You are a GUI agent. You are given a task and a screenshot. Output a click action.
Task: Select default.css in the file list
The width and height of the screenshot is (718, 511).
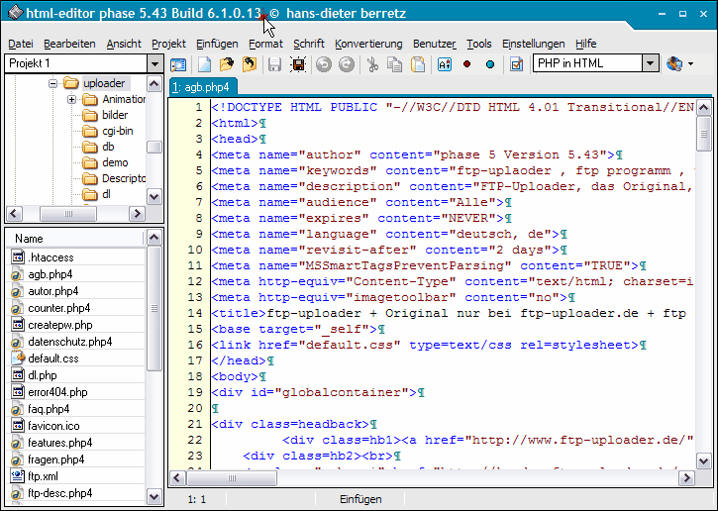tap(53, 358)
